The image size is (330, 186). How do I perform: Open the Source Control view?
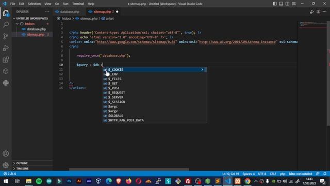point(6,36)
